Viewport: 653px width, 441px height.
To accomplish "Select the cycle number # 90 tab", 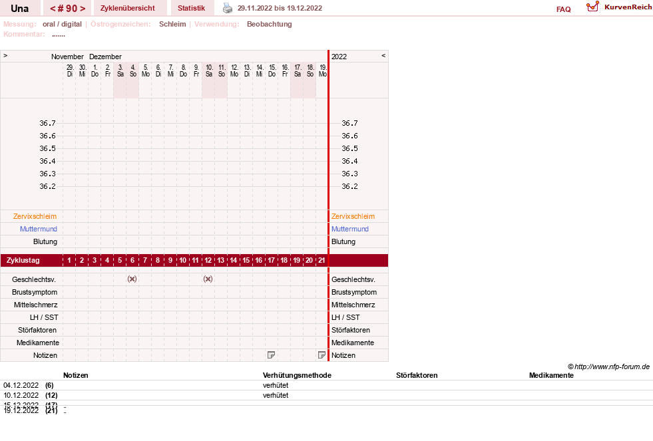I will pyautogui.click(x=67, y=9).
